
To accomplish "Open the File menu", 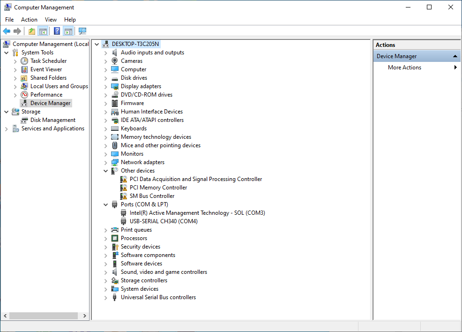I will click(9, 19).
